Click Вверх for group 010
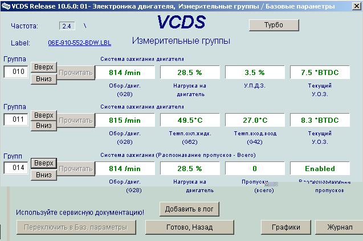This screenshot has height=241, width=363. point(44,67)
